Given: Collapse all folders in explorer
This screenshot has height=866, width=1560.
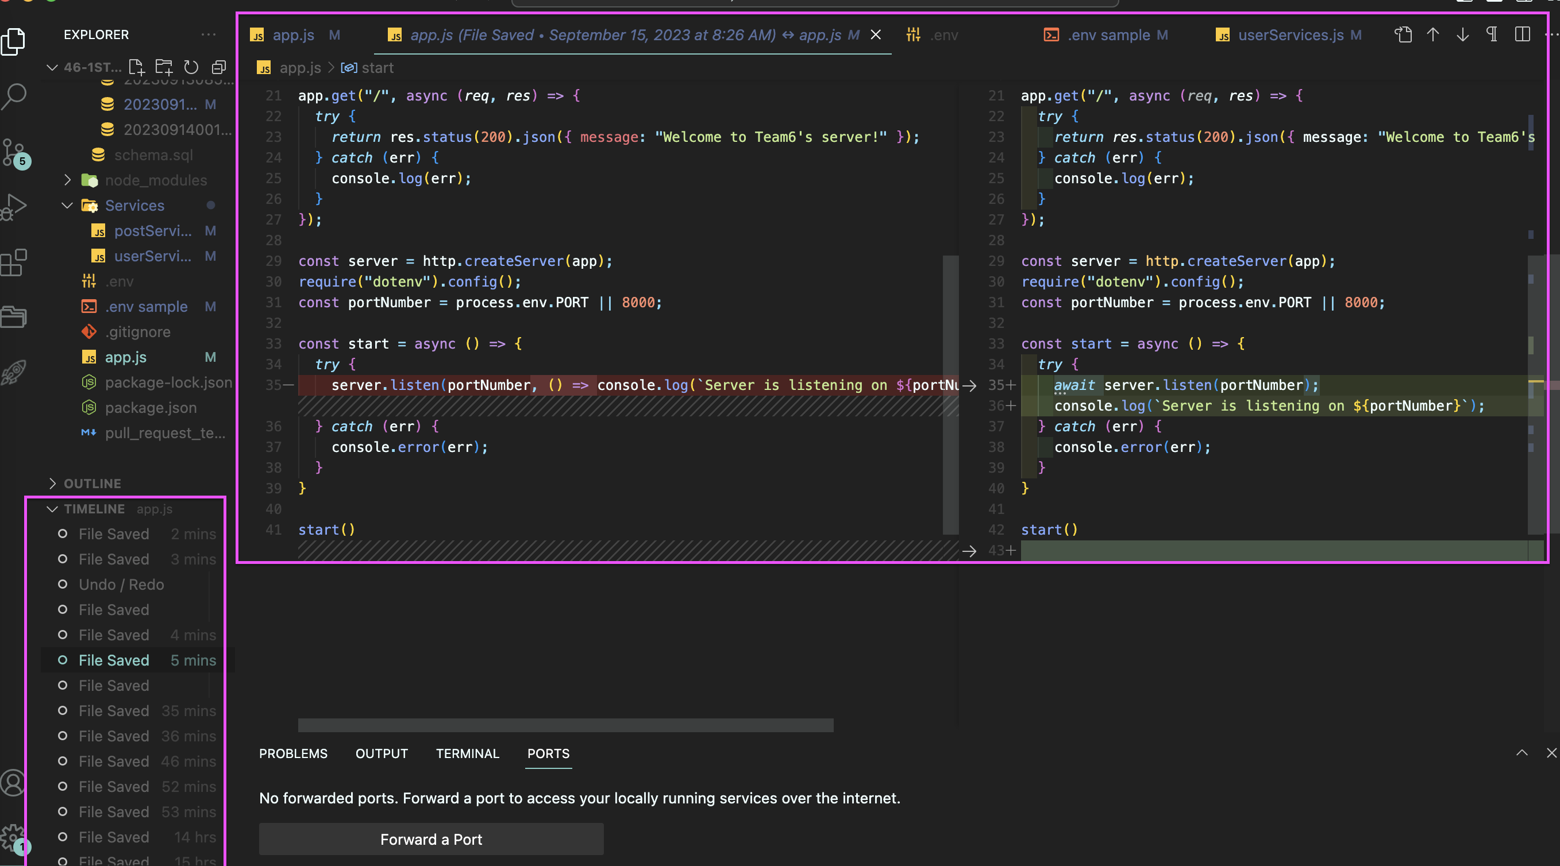Looking at the screenshot, I should (218, 67).
